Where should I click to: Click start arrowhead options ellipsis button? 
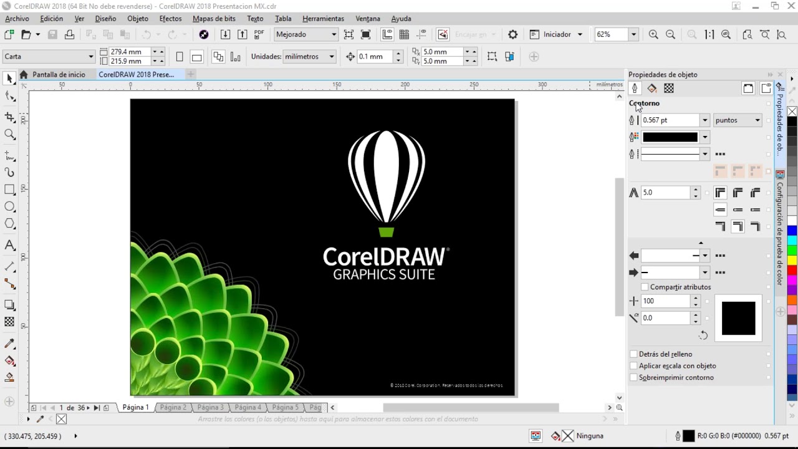(721, 256)
